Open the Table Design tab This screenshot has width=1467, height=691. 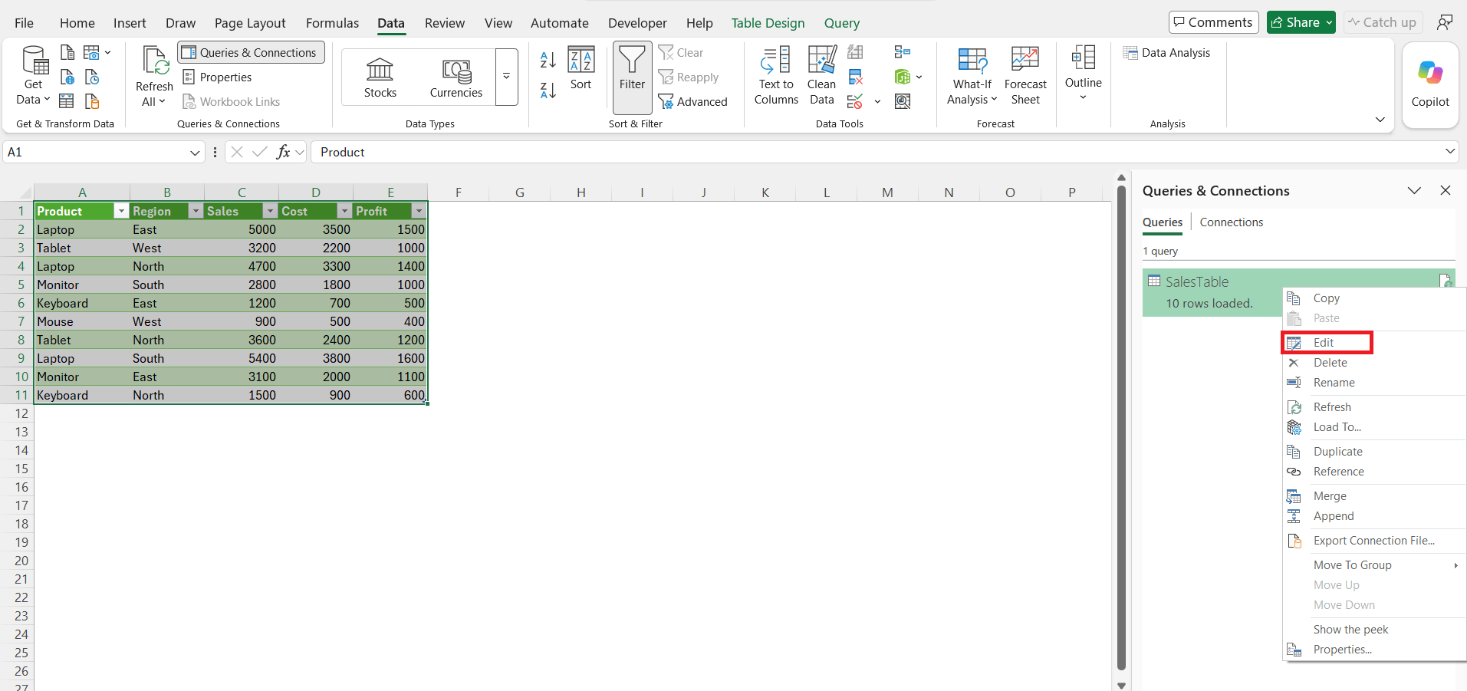(x=768, y=23)
